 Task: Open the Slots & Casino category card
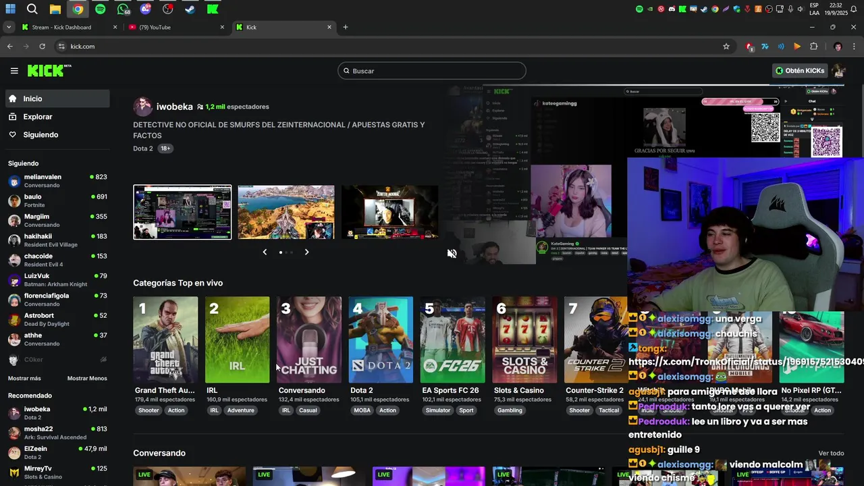524,340
